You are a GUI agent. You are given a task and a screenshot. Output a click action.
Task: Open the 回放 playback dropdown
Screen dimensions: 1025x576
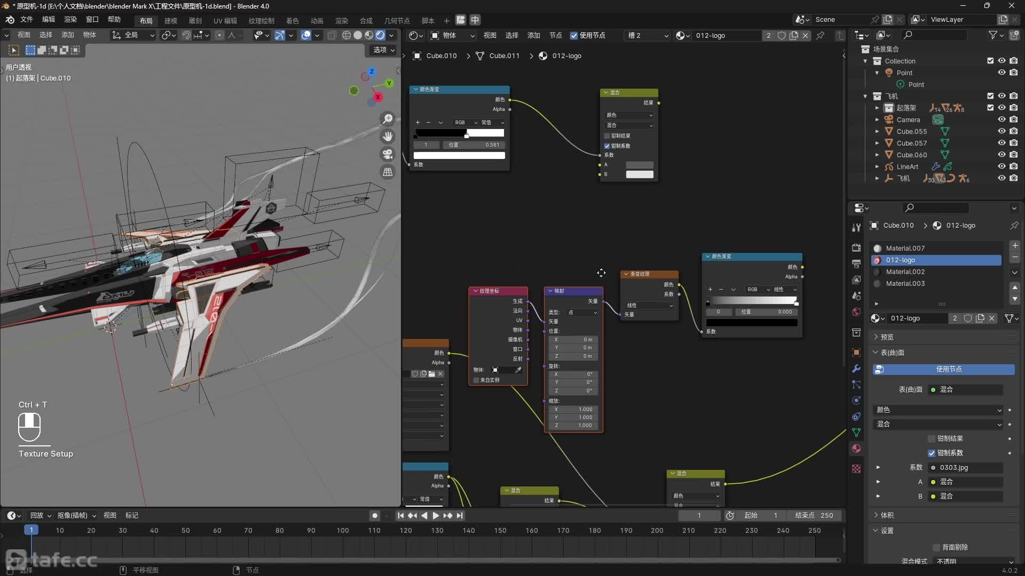(x=41, y=516)
